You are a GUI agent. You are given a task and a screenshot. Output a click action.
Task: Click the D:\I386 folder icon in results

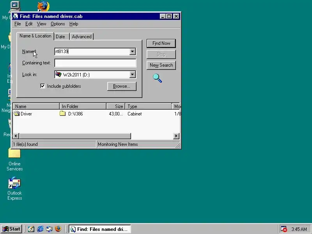tap(62, 113)
